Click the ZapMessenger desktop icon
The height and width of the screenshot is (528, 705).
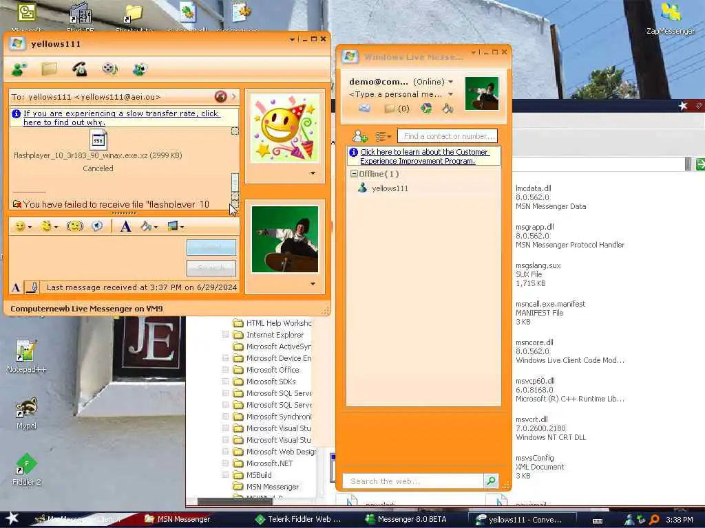point(670,19)
